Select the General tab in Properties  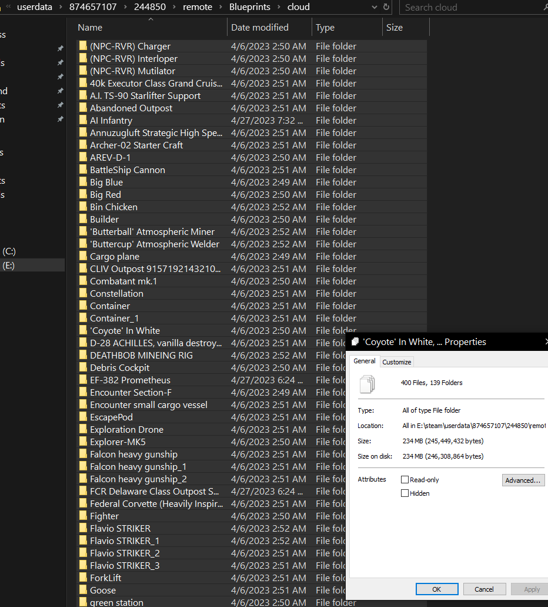pos(365,361)
